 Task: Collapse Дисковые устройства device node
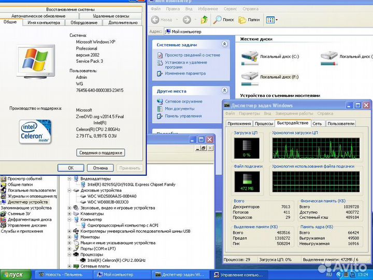[x=69, y=190]
